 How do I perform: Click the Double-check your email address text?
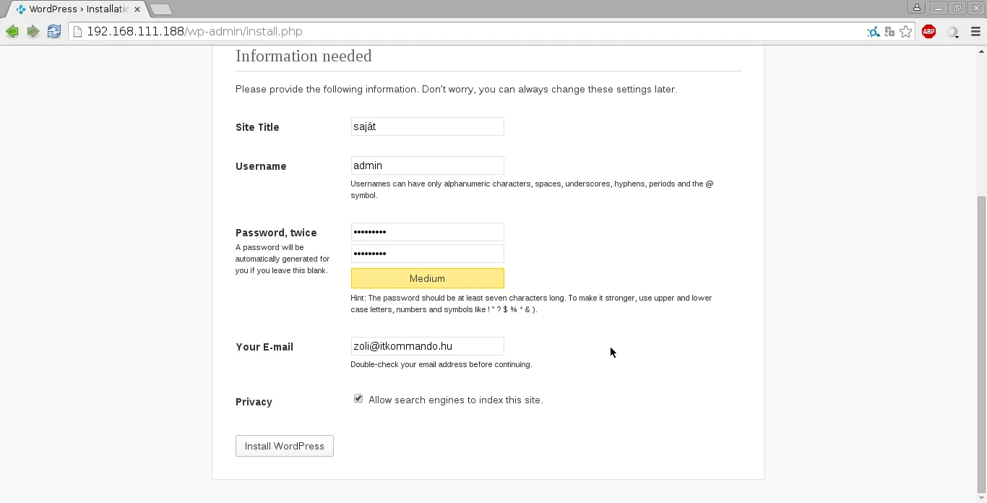[x=441, y=364]
